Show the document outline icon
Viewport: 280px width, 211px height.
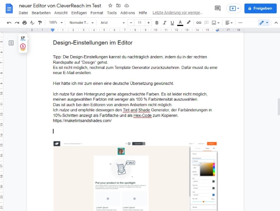tap(11, 43)
